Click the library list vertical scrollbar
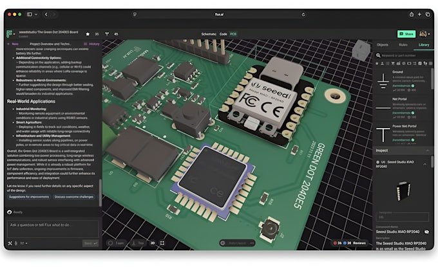Screen dimensions: 438x267 point(432,78)
